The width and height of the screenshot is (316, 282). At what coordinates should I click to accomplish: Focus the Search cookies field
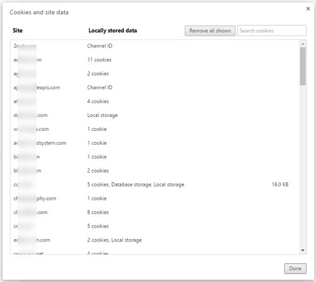pyautogui.click(x=272, y=31)
